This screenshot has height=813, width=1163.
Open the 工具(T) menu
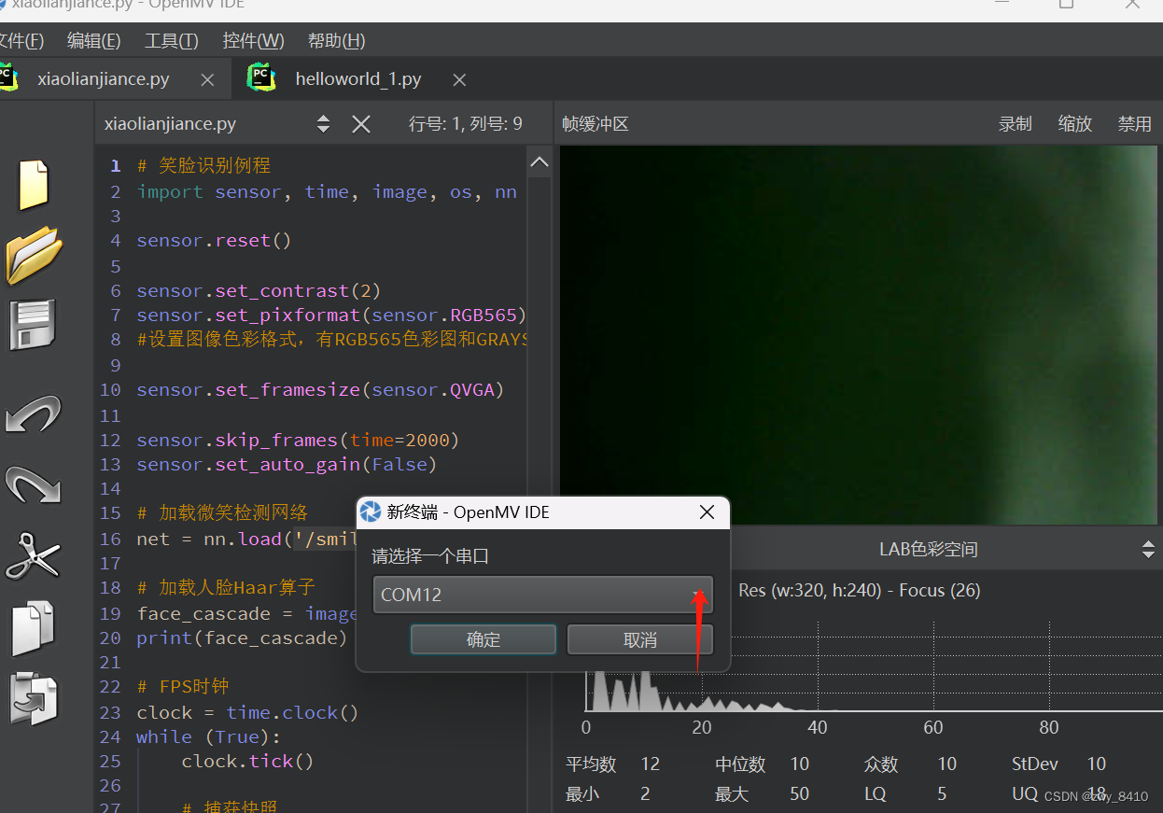171,40
